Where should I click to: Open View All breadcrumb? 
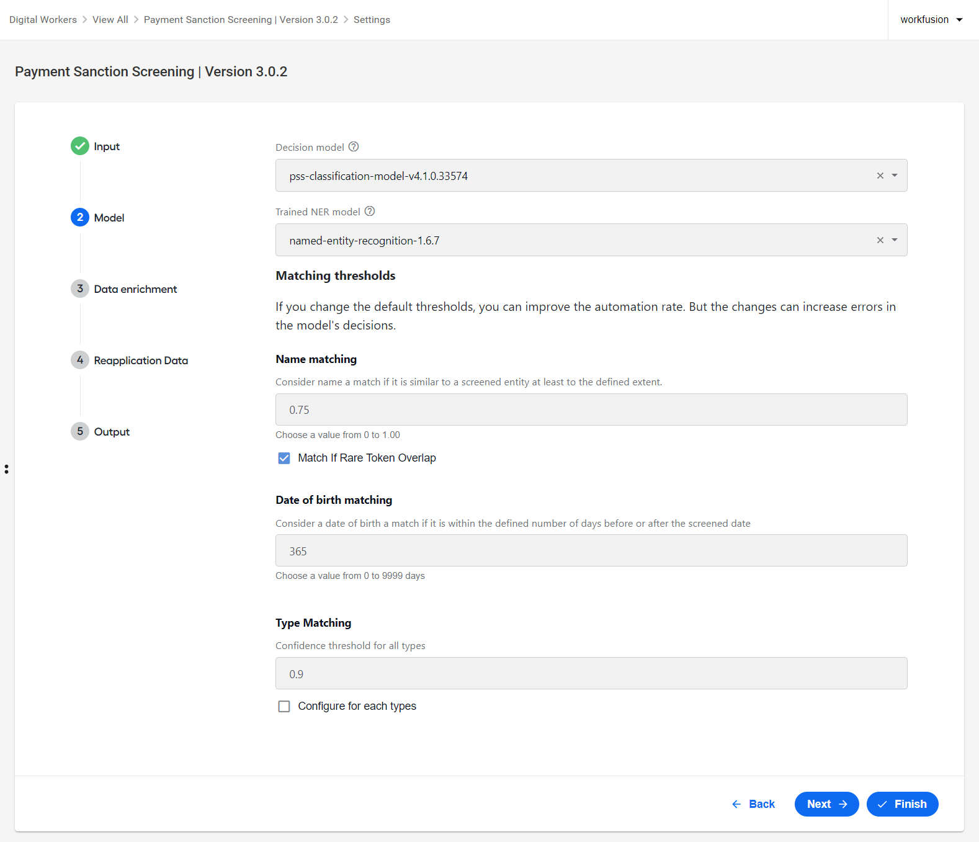click(x=110, y=20)
